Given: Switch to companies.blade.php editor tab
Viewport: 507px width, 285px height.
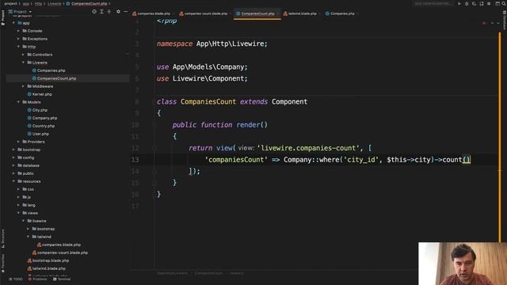Looking at the screenshot, I should [x=154, y=13].
